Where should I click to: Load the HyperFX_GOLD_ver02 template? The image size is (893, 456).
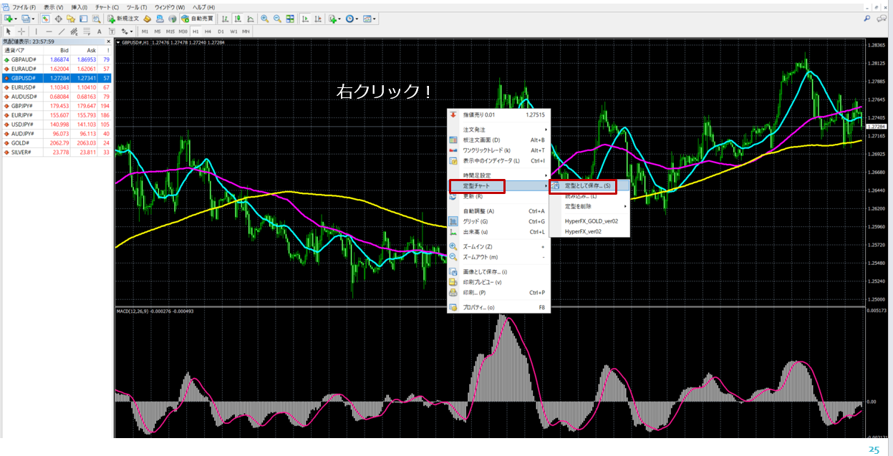click(591, 221)
